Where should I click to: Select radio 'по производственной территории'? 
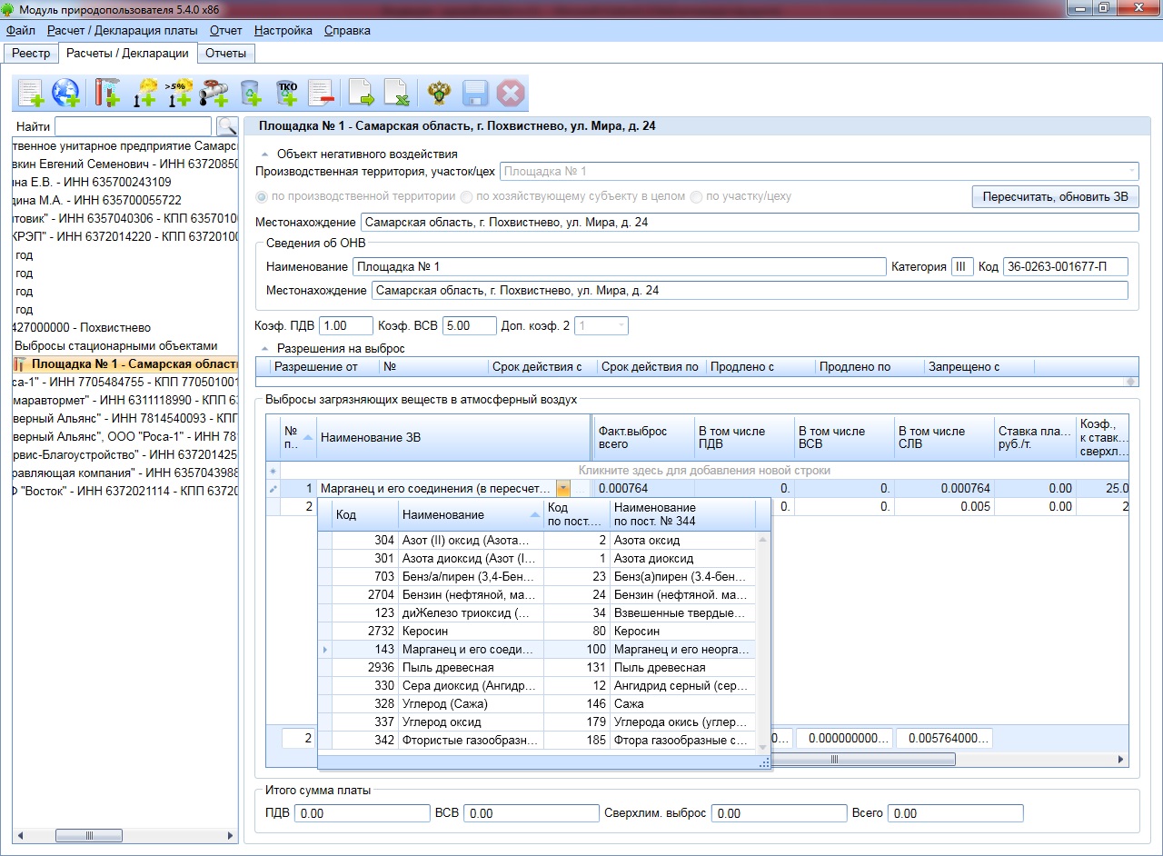263,196
